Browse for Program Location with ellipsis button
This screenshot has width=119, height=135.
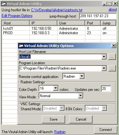(112, 68)
